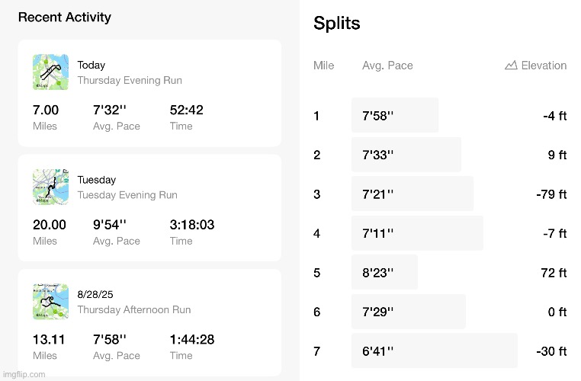This screenshot has height=381, width=581.
Task: Select the mile 1 pace bar
Action: pos(394,116)
